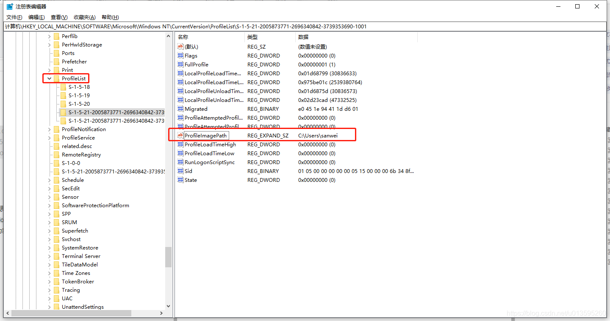Click the ProfileLoadTimeHigh value icon
This screenshot has height=321, width=610.
180,144
